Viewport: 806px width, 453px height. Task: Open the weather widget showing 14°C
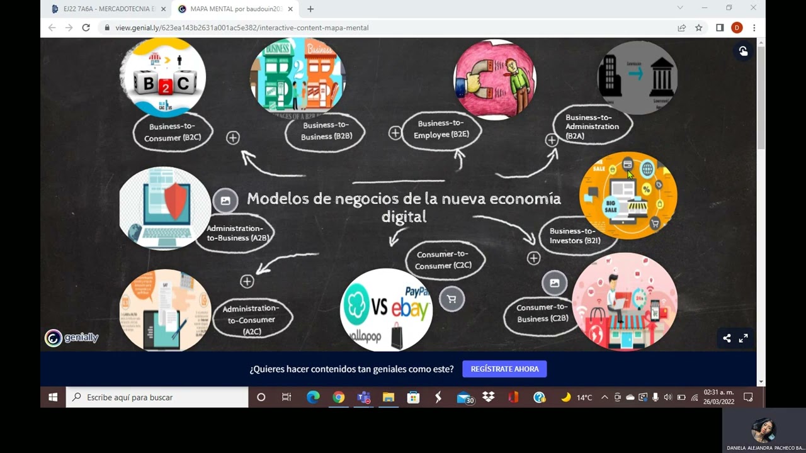coord(577,397)
